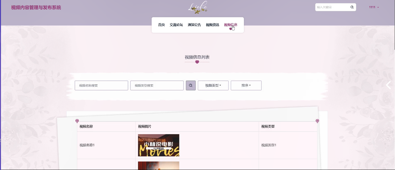395x170 pixels.
Task: Go to 首页 in the navigation menu
Action: 161,25
